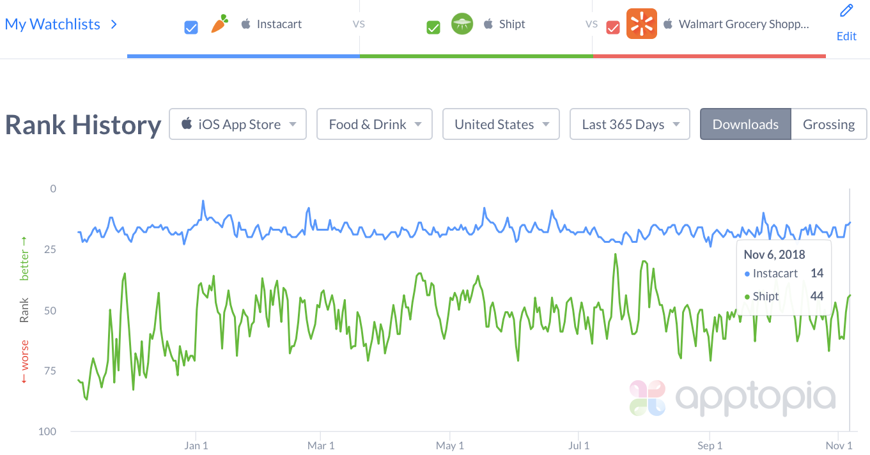870x455 pixels.
Task: Open the United States country dropdown
Action: click(501, 124)
